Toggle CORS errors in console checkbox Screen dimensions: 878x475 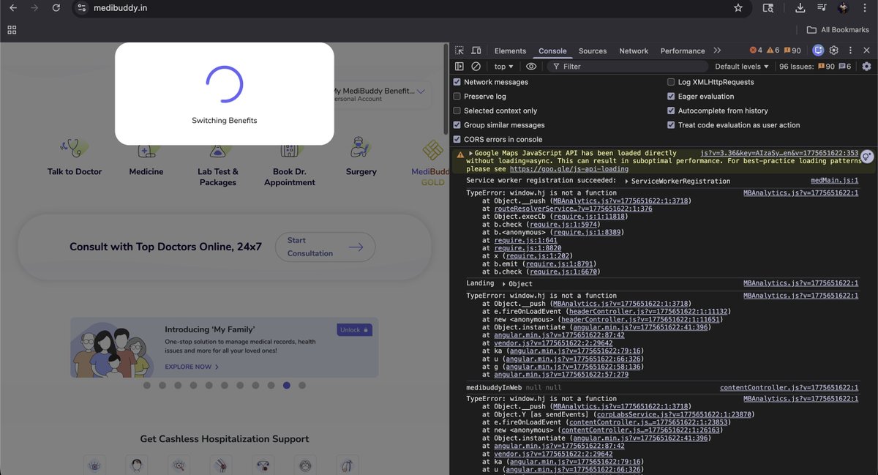click(x=457, y=139)
